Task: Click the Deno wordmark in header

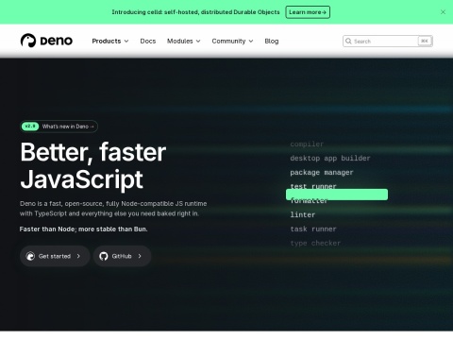Action: tap(57, 41)
